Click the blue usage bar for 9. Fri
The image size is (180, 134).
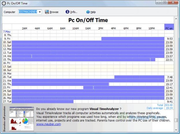pos(133,39)
